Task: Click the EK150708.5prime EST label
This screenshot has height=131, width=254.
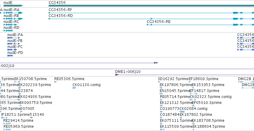Action: pos(30,79)
